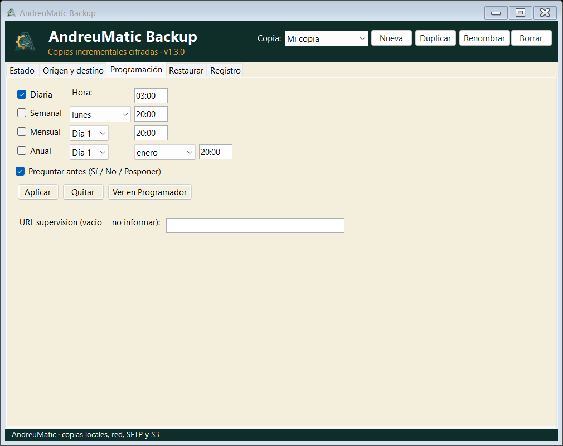The image size is (563, 446).
Task: Focus the URL supervision input field
Action: click(x=255, y=226)
